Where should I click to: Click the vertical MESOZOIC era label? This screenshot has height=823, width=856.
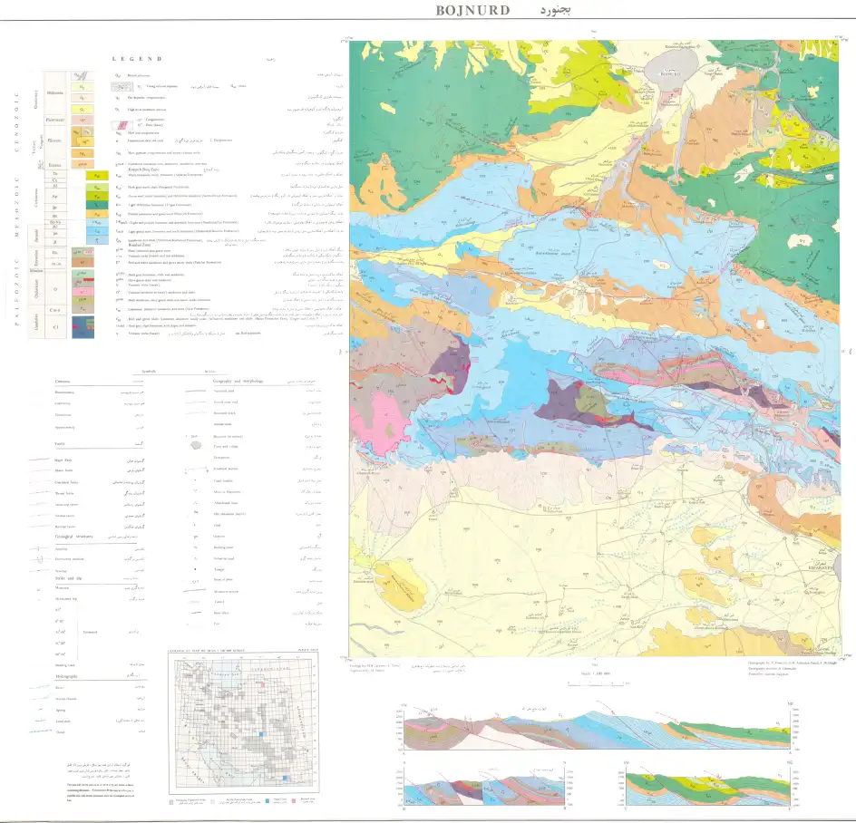tap(16, 207)
